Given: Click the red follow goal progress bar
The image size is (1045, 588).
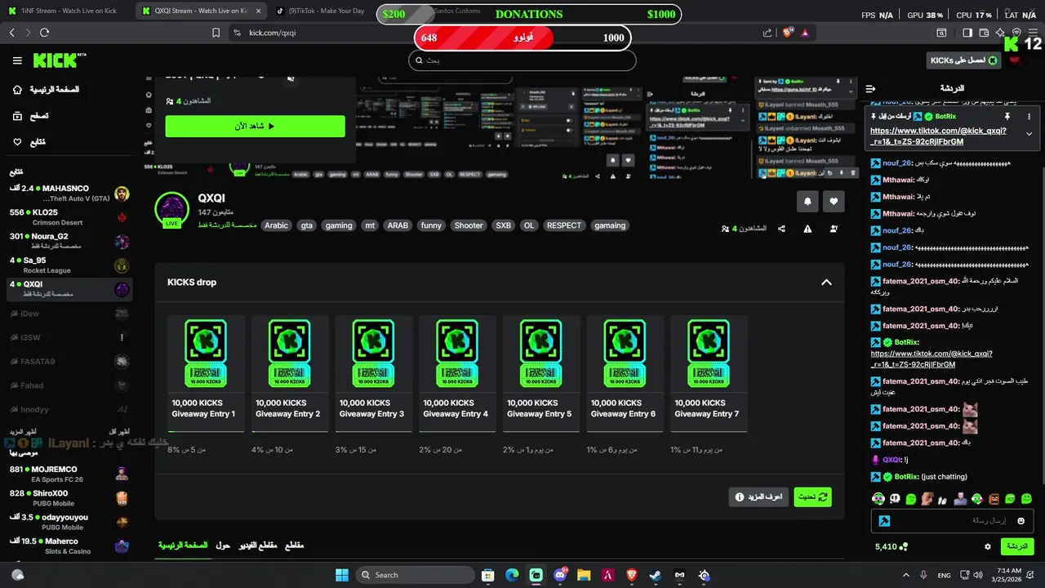Looking at the screenshot, I should click(x=522, y=38).
